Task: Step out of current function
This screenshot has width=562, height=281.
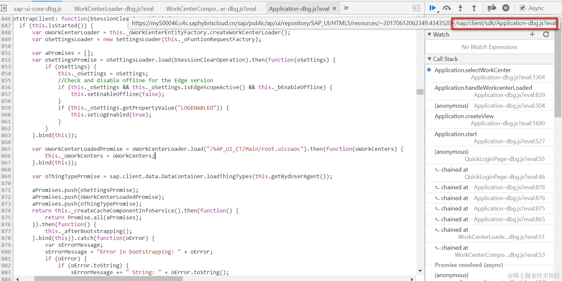Action: (474, 8)
